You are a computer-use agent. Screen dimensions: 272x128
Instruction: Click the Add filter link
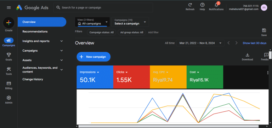pyautogui.click(x=153, y=33)
